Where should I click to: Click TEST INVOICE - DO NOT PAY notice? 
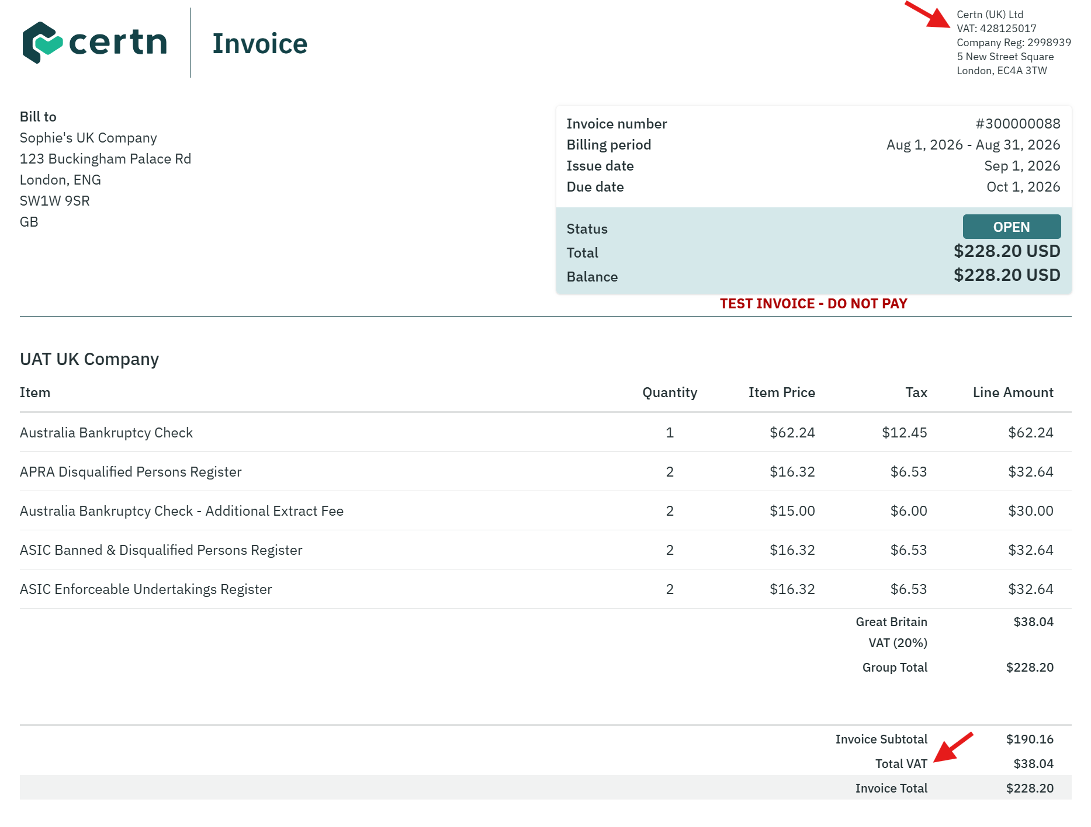coord(813,304)
